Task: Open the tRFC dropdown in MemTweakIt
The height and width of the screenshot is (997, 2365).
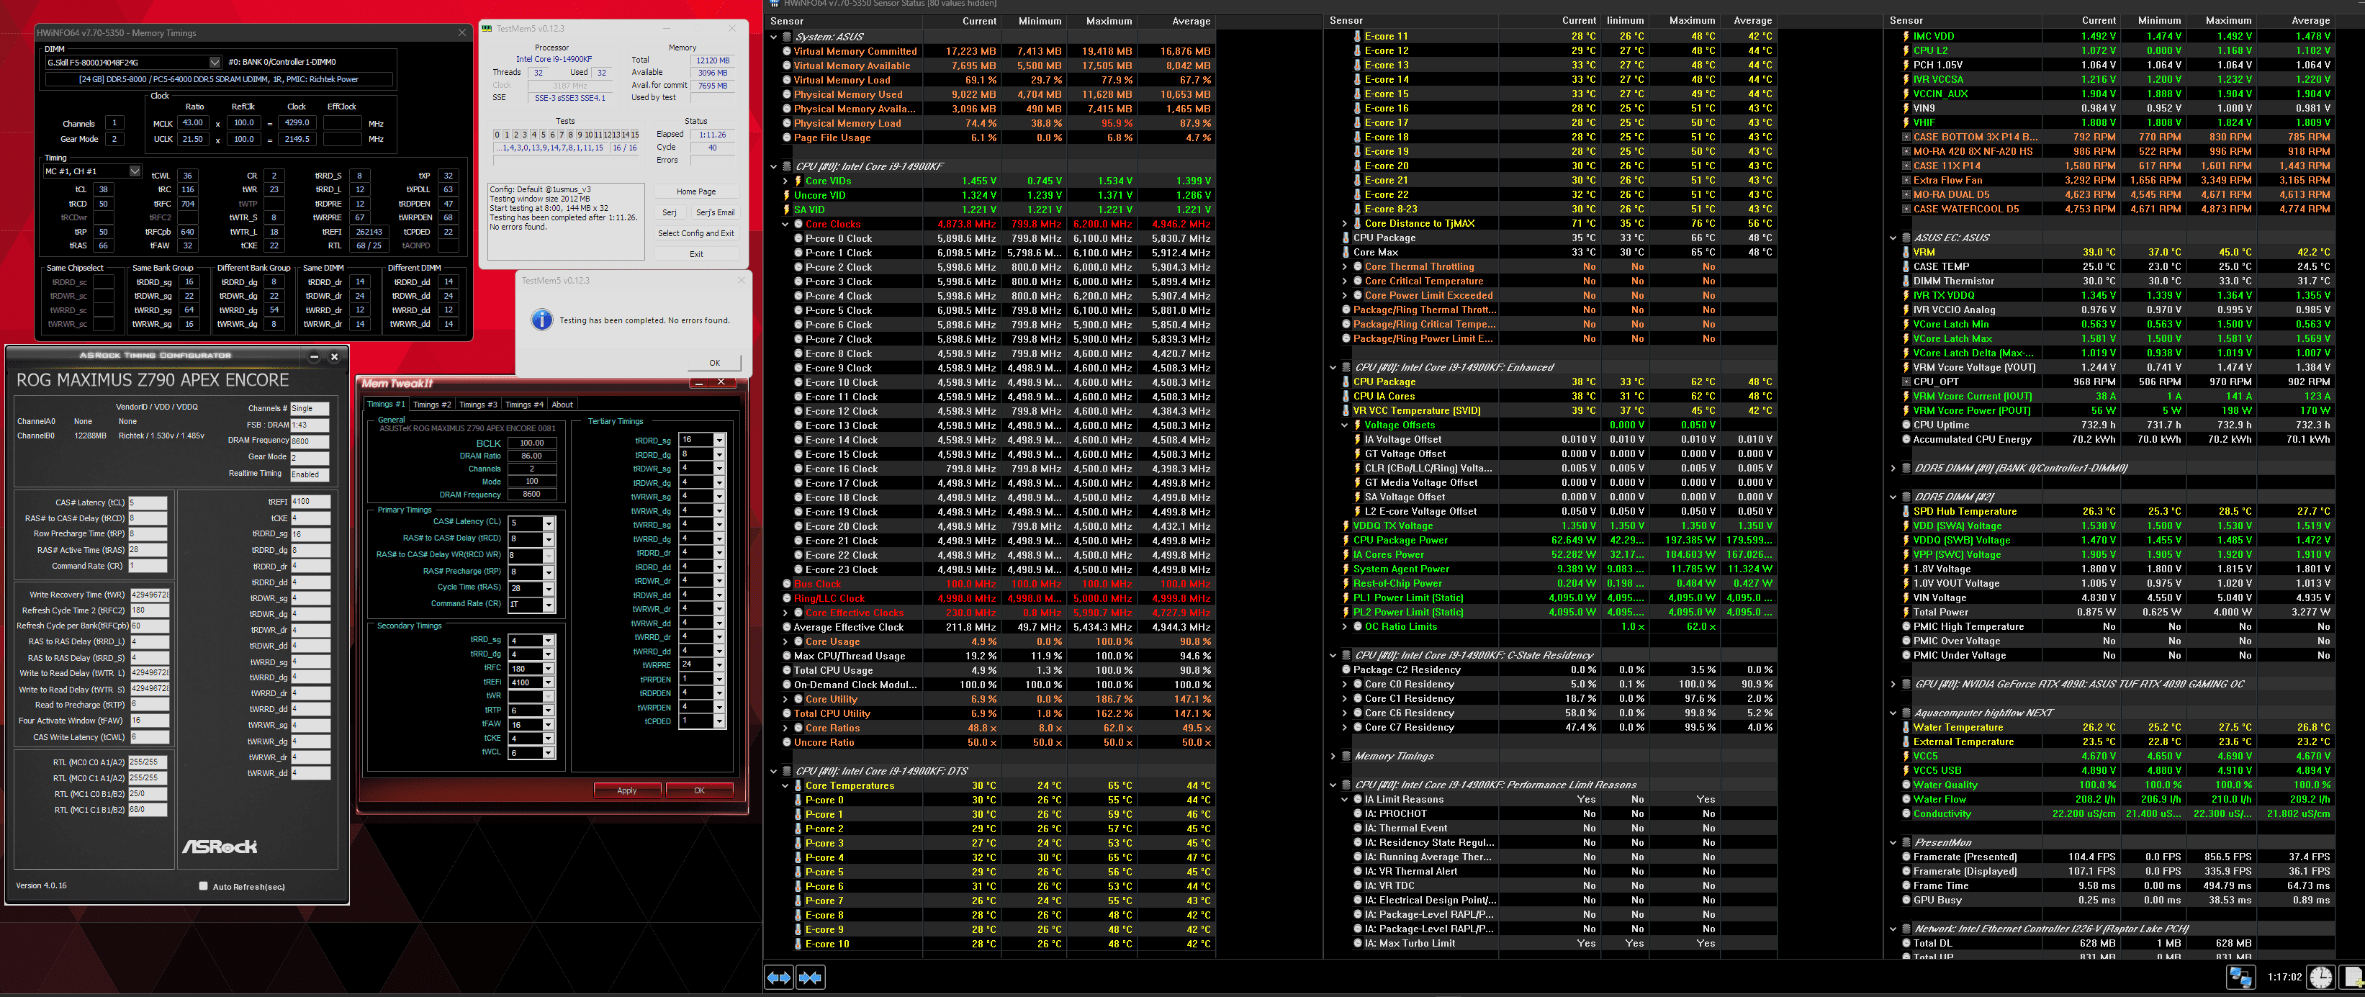Action: pyautogui.click(x=548, y=668)
